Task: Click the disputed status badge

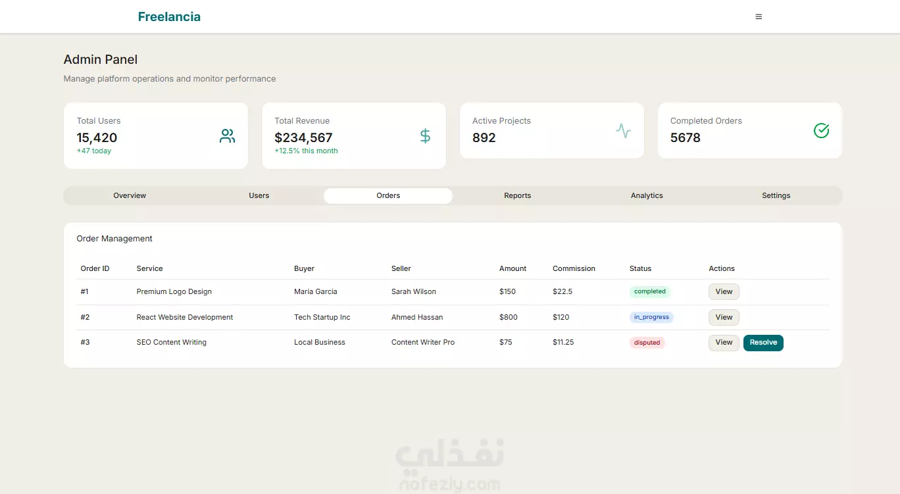Action: coord(647,343)
